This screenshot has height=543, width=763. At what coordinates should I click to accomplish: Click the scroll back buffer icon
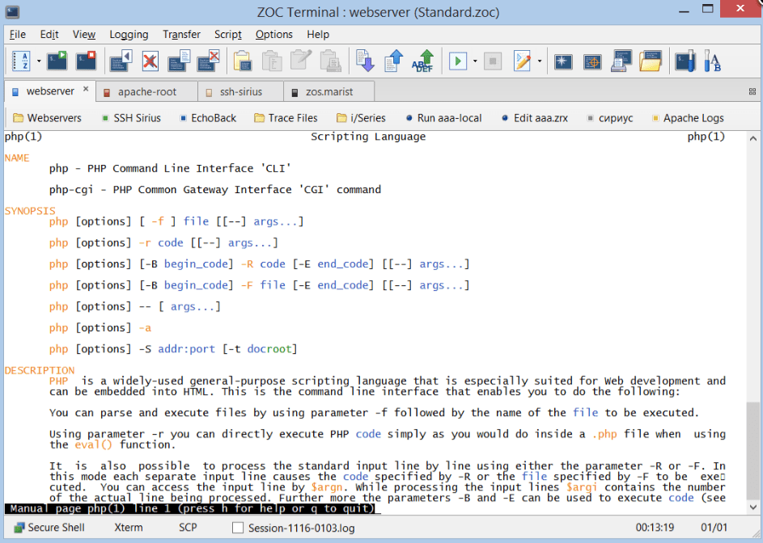[x=121, y=61]
